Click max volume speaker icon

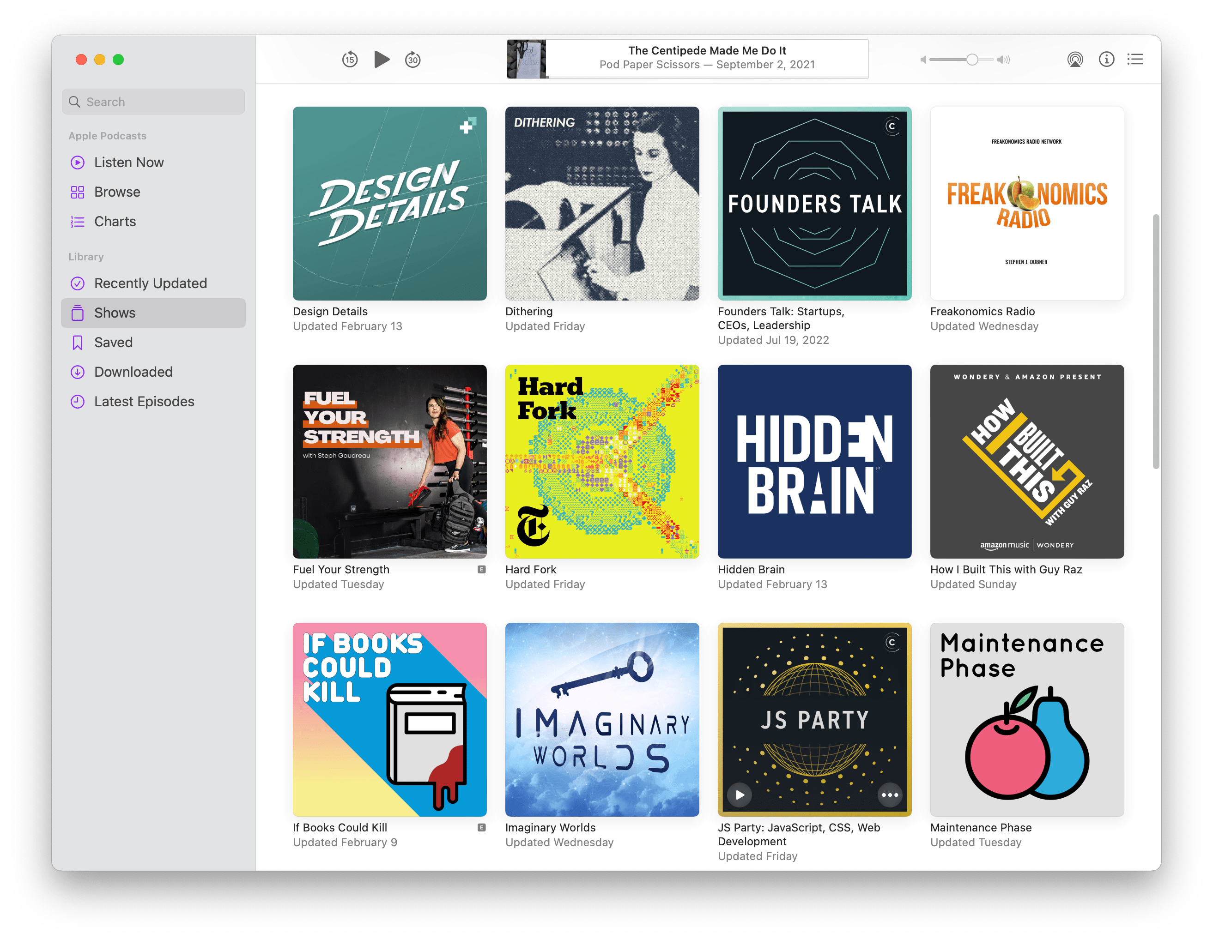click(1003, 60)
